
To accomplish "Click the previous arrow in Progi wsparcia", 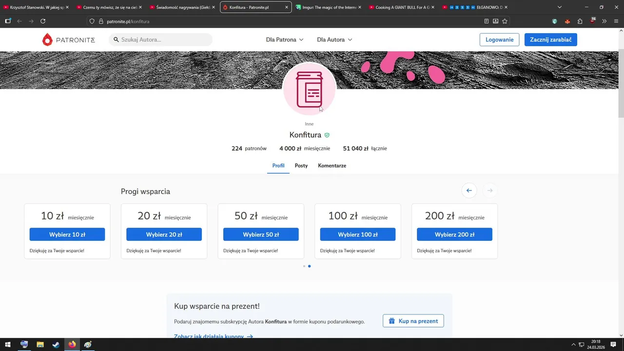I will click(469, 191).
